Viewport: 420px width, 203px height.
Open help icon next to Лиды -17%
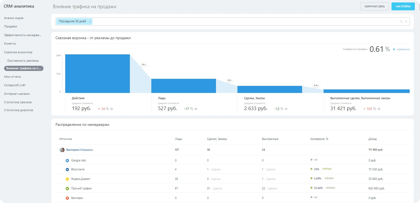click(x=196, y=109)
